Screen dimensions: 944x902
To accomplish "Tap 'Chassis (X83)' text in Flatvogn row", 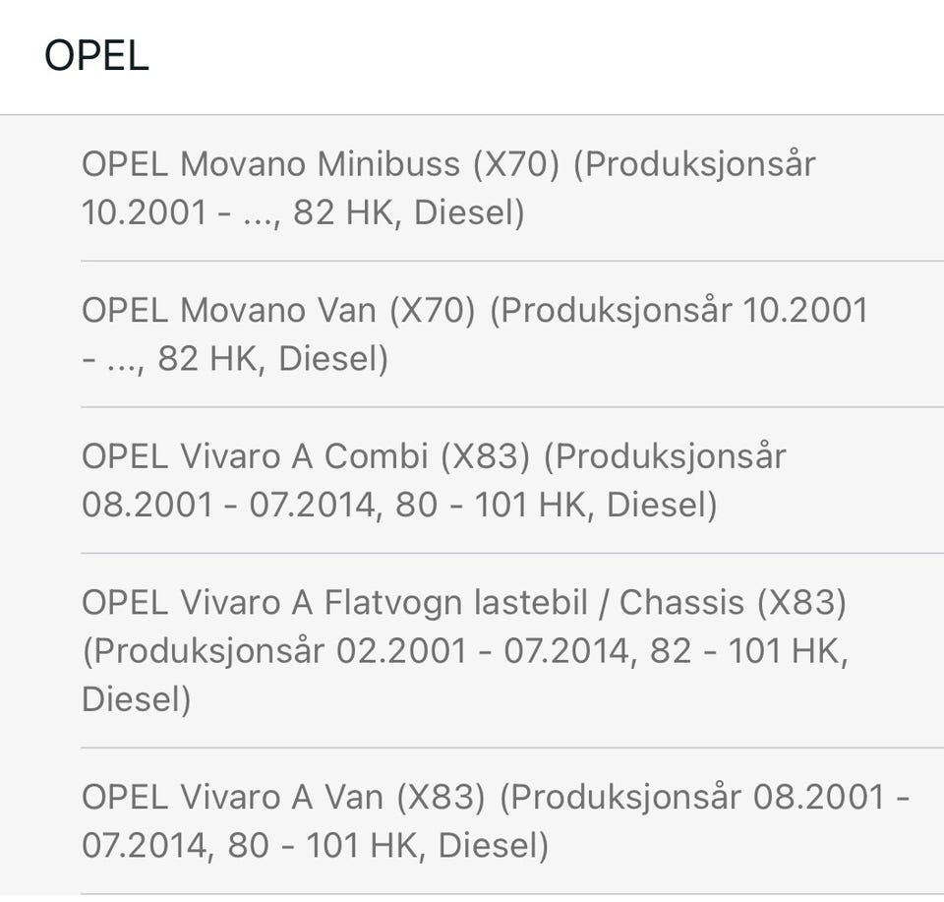I will 733,603.
